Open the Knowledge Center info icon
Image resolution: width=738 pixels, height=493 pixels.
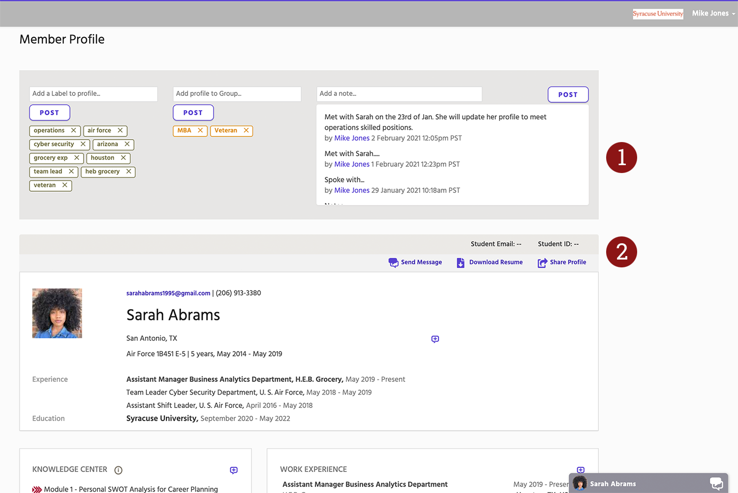coord(118,470)
